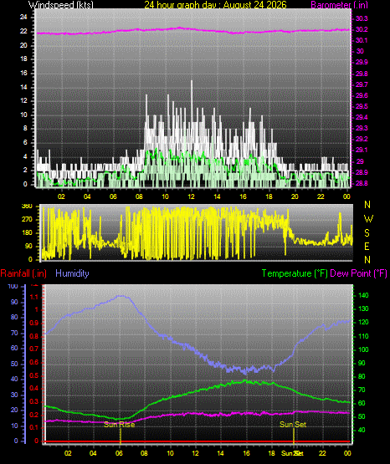Click the 30.3 barometer scale value
This screenshot has width=390, height=464.
362,18
